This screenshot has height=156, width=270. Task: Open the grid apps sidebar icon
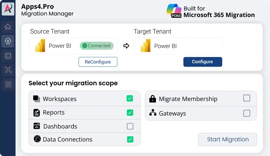click(8, 84)
